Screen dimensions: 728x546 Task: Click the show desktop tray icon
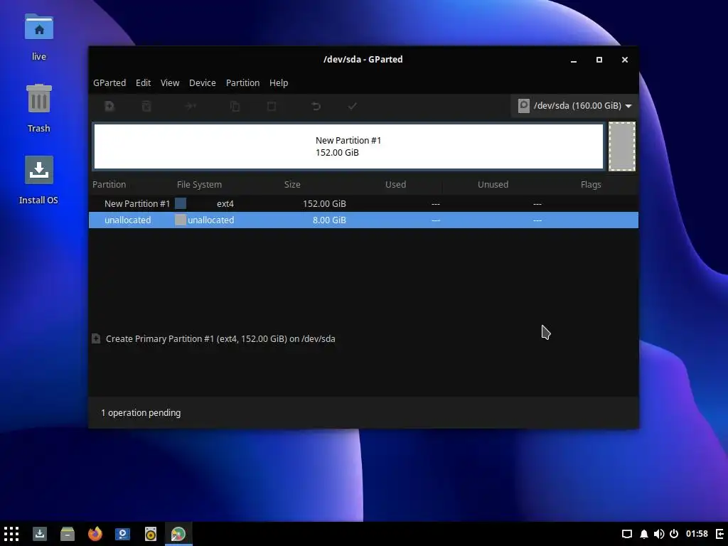[627, 534]
